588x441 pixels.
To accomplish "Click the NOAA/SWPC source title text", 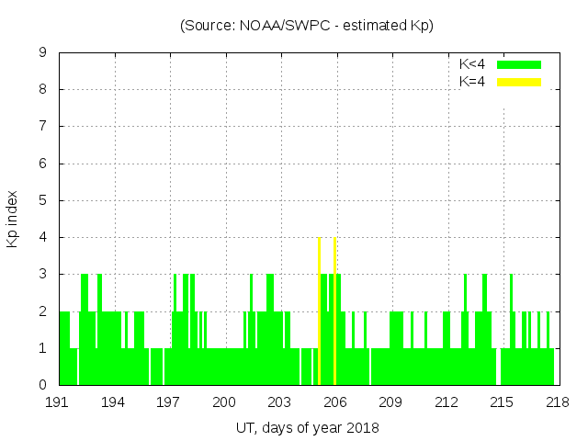I will click(307, 26).
